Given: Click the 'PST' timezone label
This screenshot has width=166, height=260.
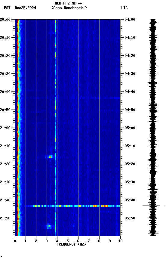Looking at the screenshot, I should (7, 8).
